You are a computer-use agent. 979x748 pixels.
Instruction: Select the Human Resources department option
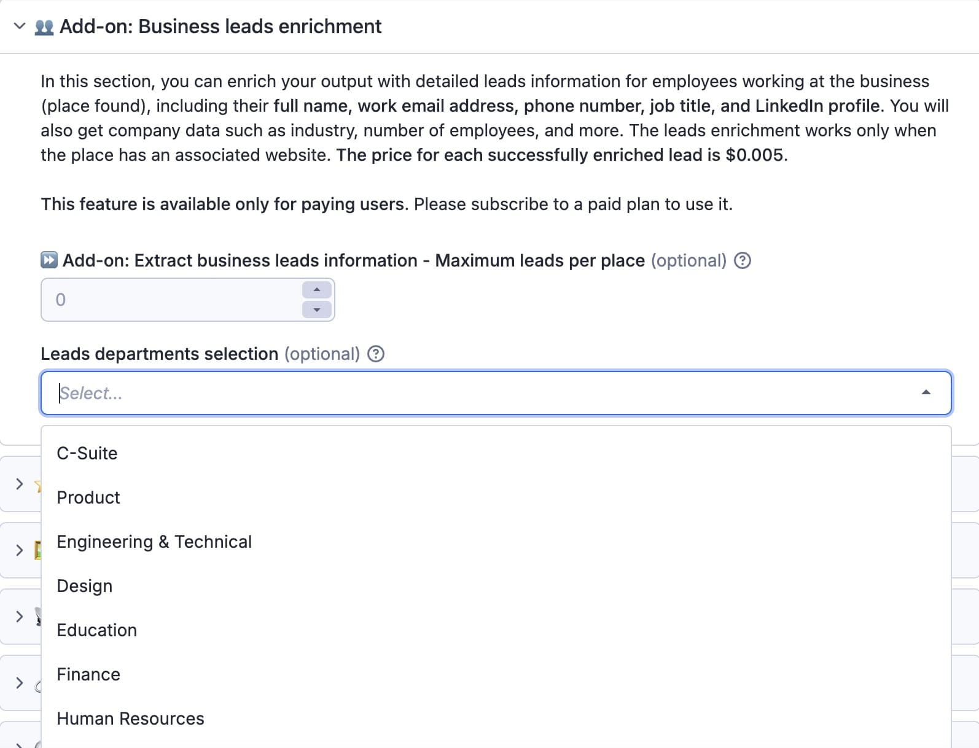[130, 718]
